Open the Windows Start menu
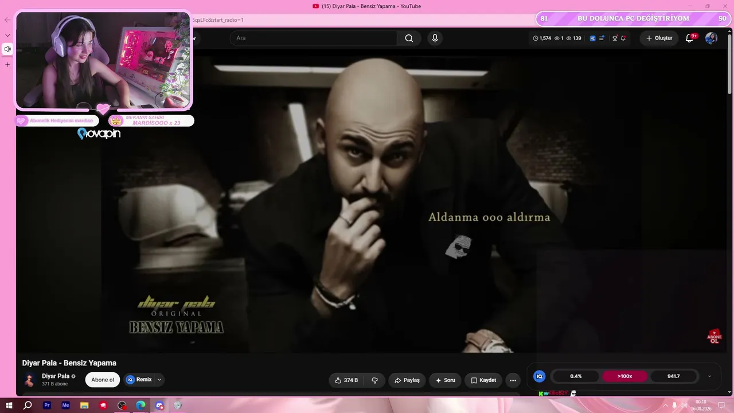734x413 pixels. click(9, 406)
